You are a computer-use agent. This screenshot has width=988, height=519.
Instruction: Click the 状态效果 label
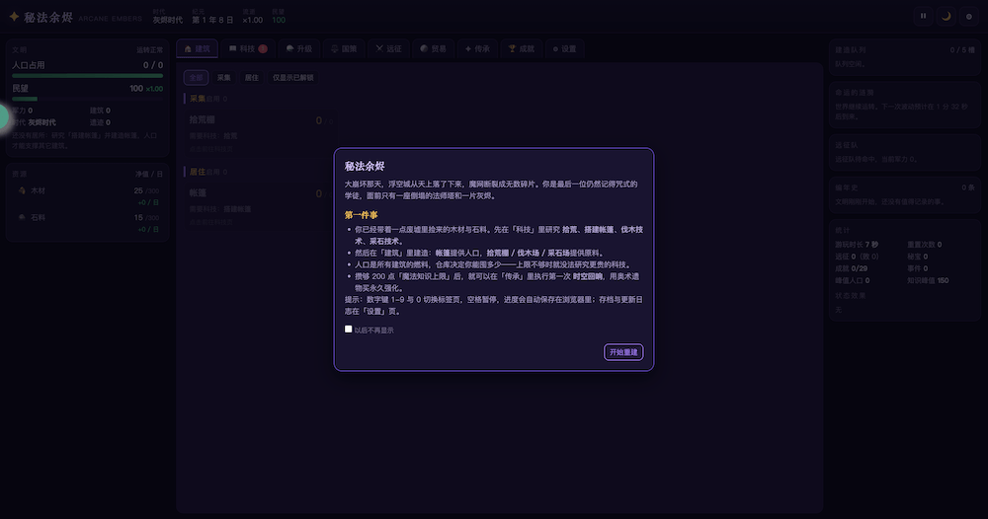tap(850, 296)
